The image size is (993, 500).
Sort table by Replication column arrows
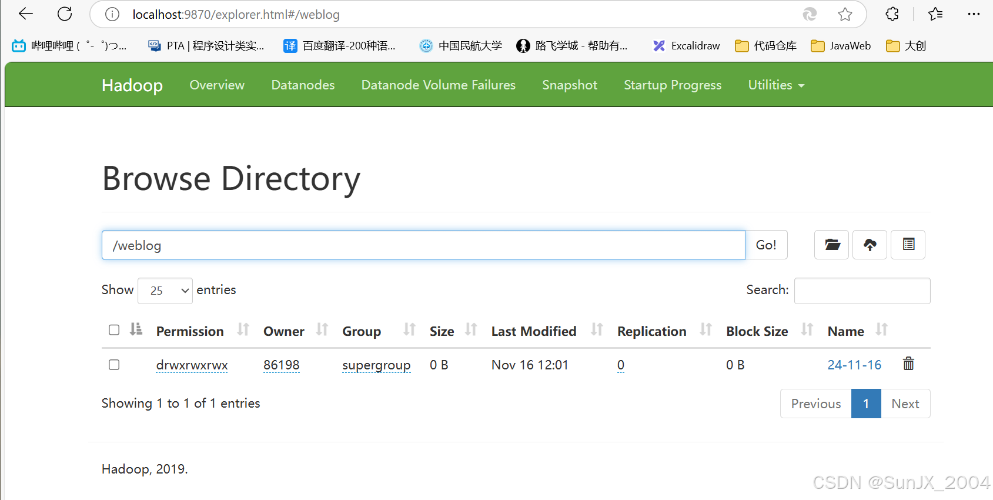(x=706, y=329)
